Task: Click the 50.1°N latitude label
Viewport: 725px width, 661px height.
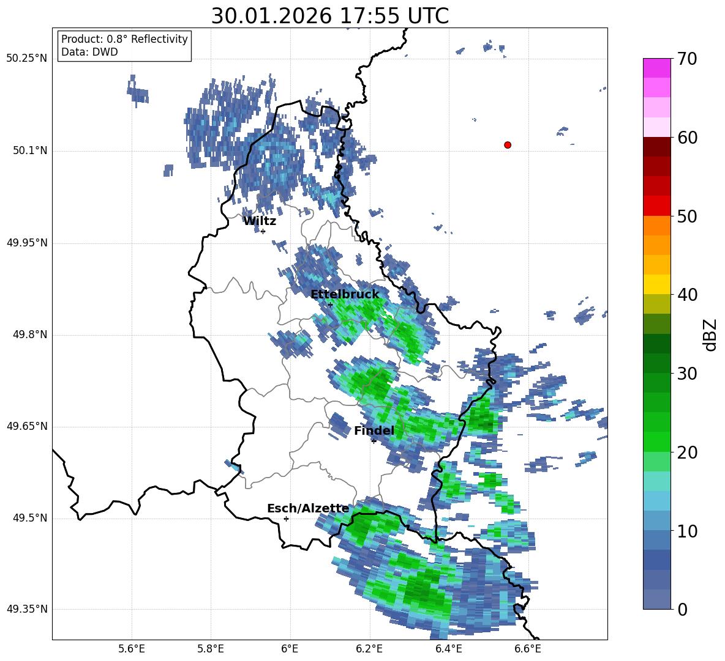Action: [30, 151]
